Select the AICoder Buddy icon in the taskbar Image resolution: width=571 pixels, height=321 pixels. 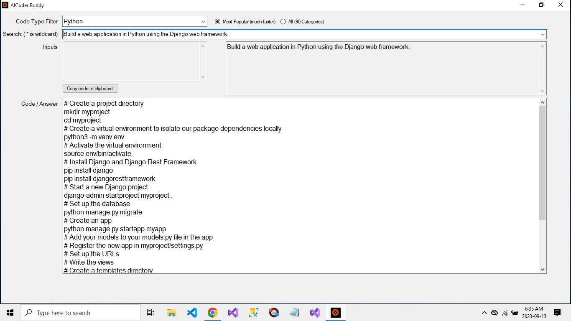[335, 313]
